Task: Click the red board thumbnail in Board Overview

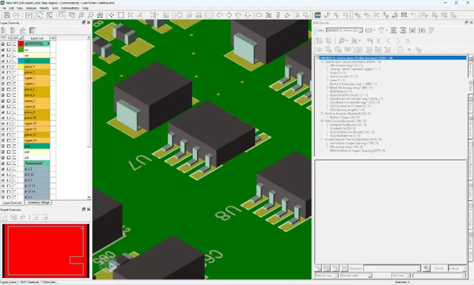Action: click(x=45, y=250)
